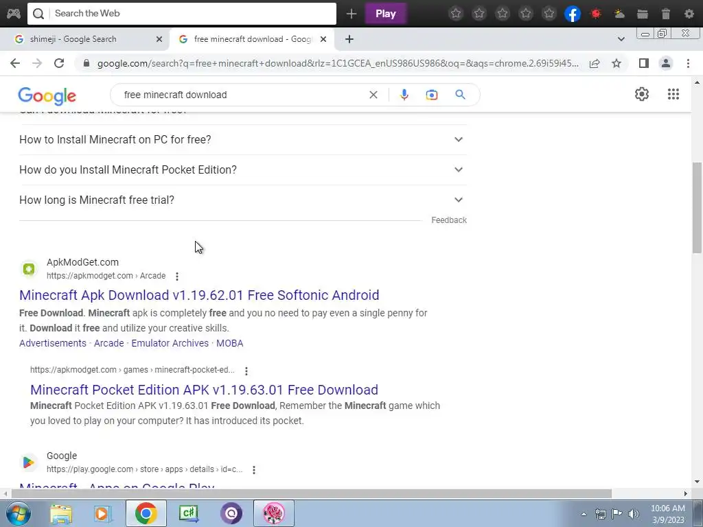Reload the current page
The image size is (703, 527).
59,63
